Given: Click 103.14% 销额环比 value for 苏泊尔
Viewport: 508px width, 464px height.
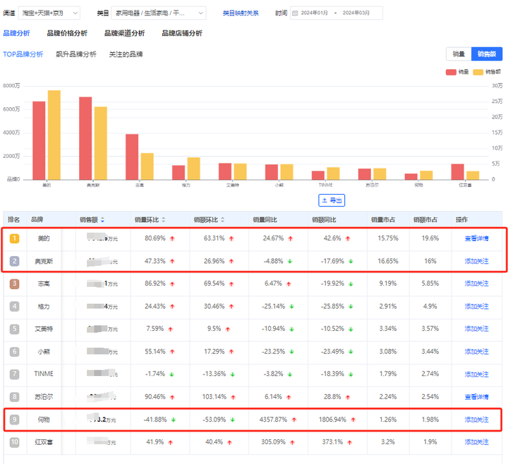Looking at the screenshot, I should (x=214, y=397).
